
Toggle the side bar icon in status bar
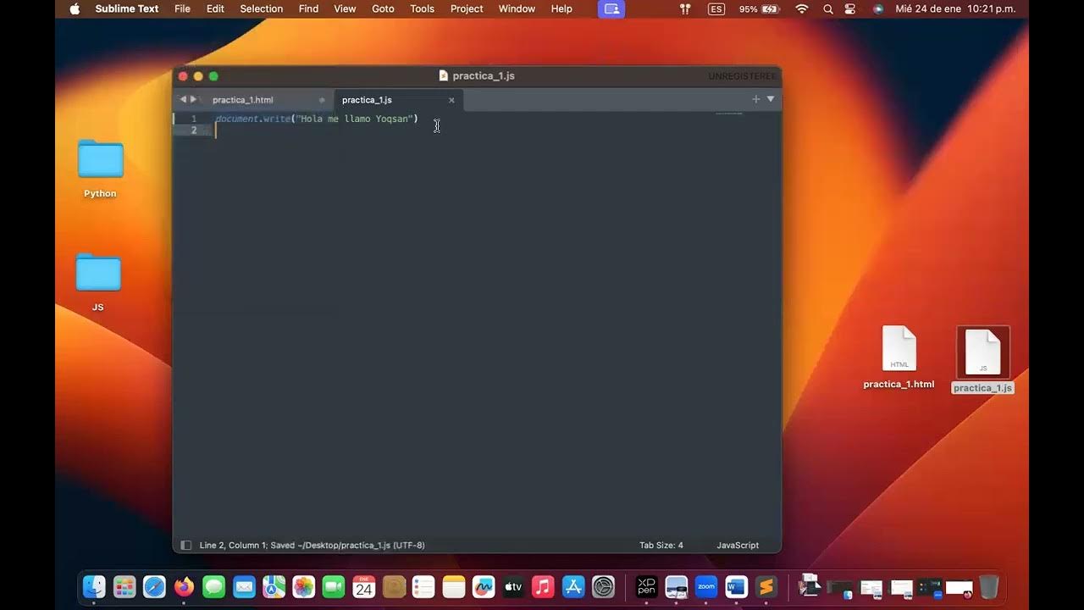(185, 546)
